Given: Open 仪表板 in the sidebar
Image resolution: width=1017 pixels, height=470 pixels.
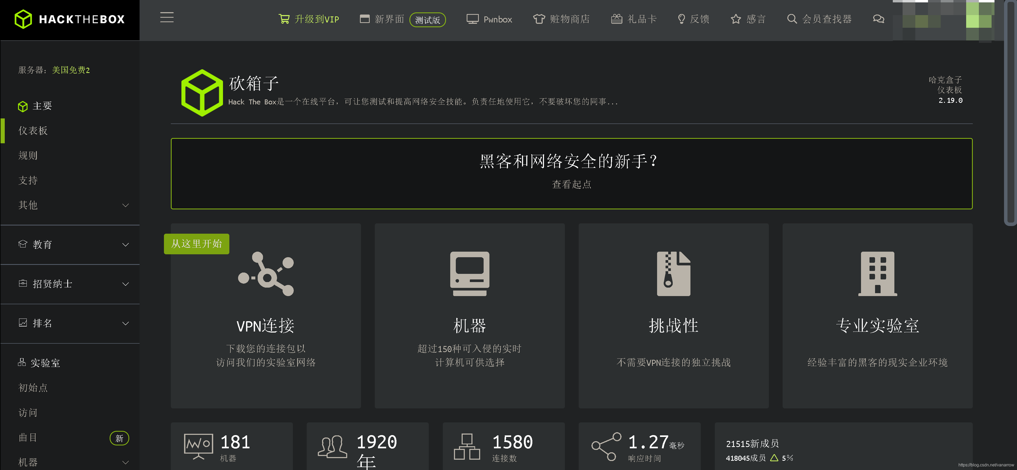Looking at the screenshot, I should click(33, 130).
